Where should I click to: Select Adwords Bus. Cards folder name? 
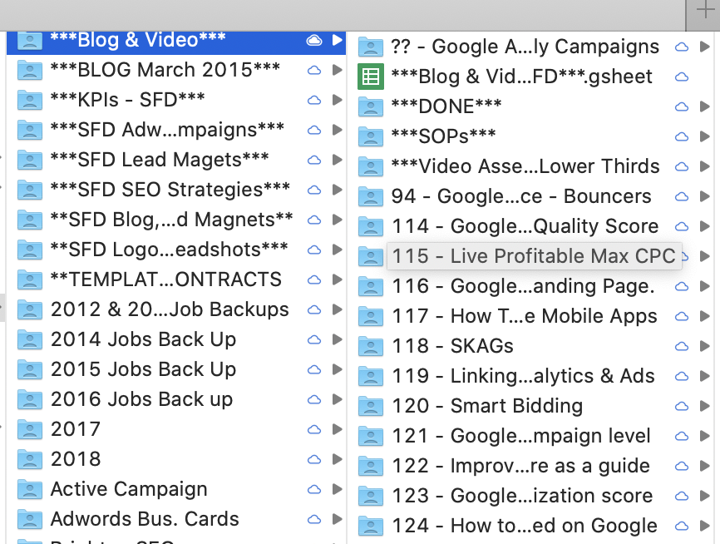(x=145, y=519)
